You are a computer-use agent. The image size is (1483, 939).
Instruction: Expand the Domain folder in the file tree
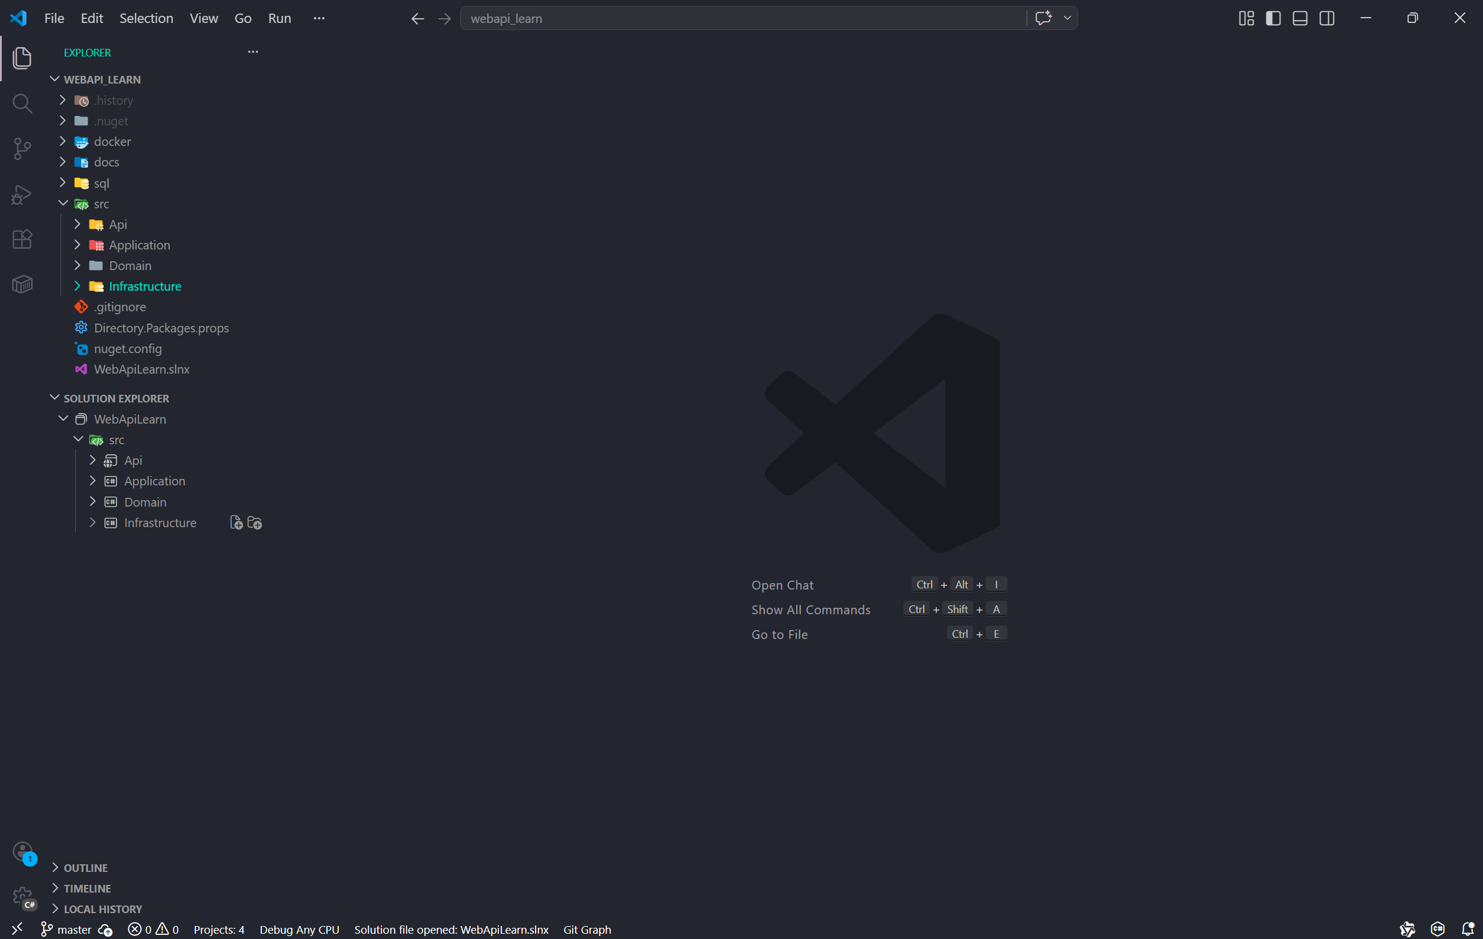(x=78, y=265)
